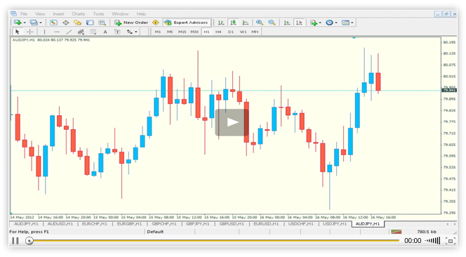Screen dimensions: 466x257
Task: Expand the New Chart dropdown arrow
Action: tap(25, 22)
